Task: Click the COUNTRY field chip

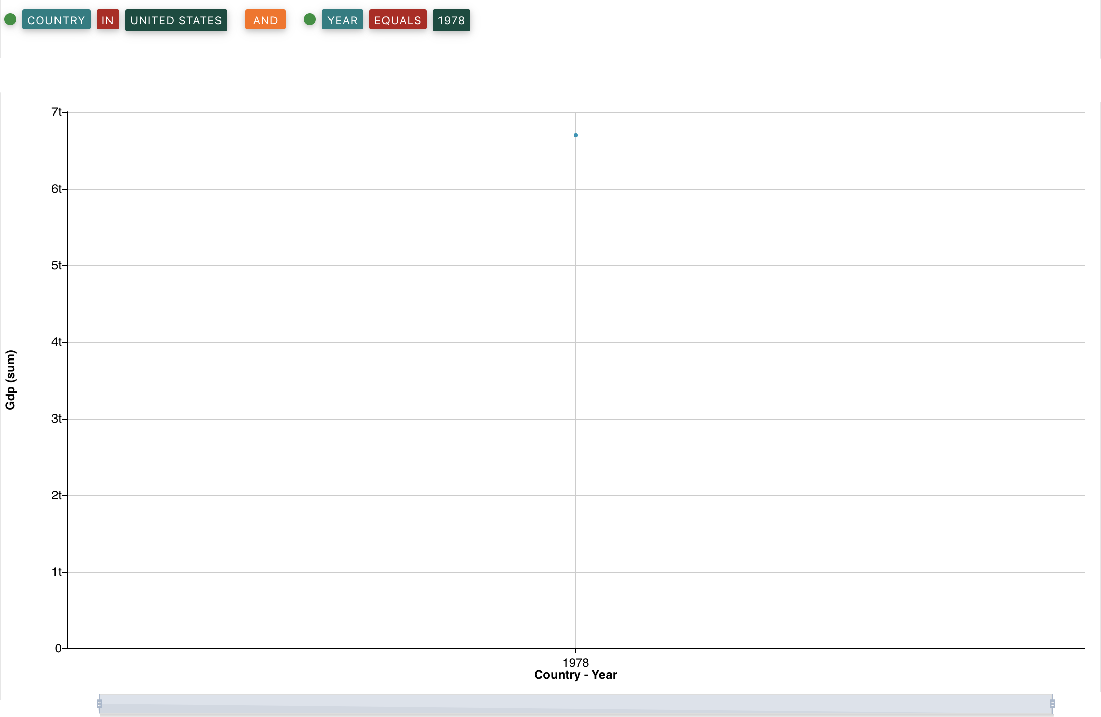Action: [x=56, y=20]
